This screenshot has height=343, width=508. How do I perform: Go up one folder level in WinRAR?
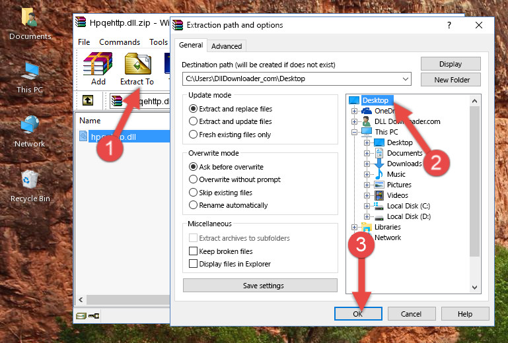tap(87, 100)
